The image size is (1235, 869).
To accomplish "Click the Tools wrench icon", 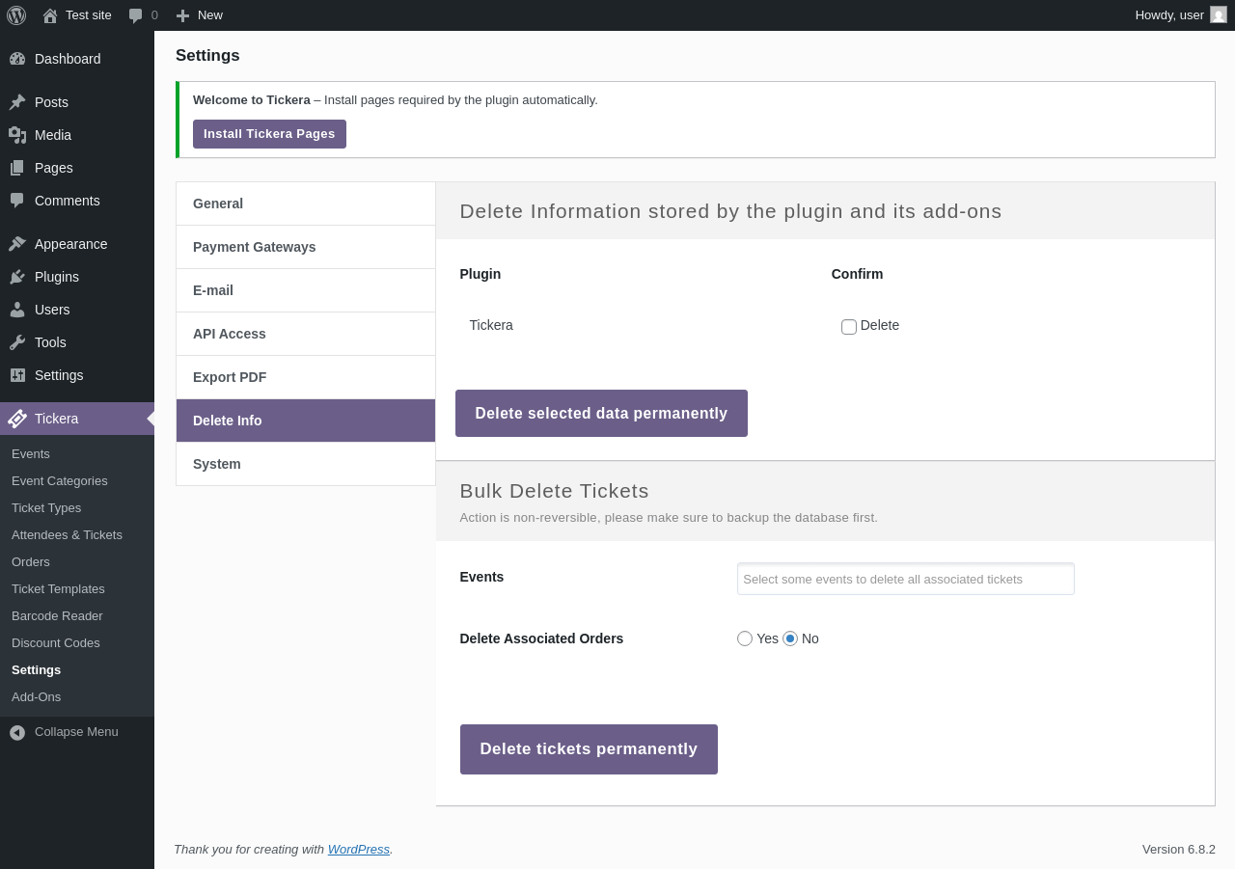I will tap(17, 342).
